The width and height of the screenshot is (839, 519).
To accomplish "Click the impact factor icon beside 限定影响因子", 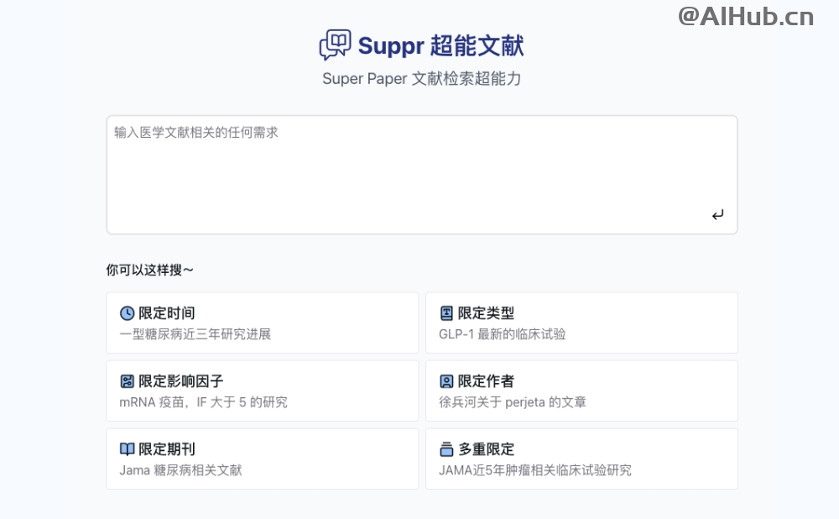I will coord(127,381).
